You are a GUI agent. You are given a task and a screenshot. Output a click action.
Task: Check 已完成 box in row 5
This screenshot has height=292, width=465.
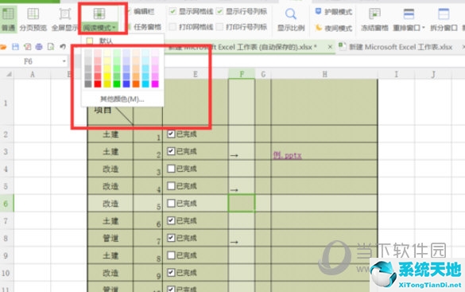171,185
